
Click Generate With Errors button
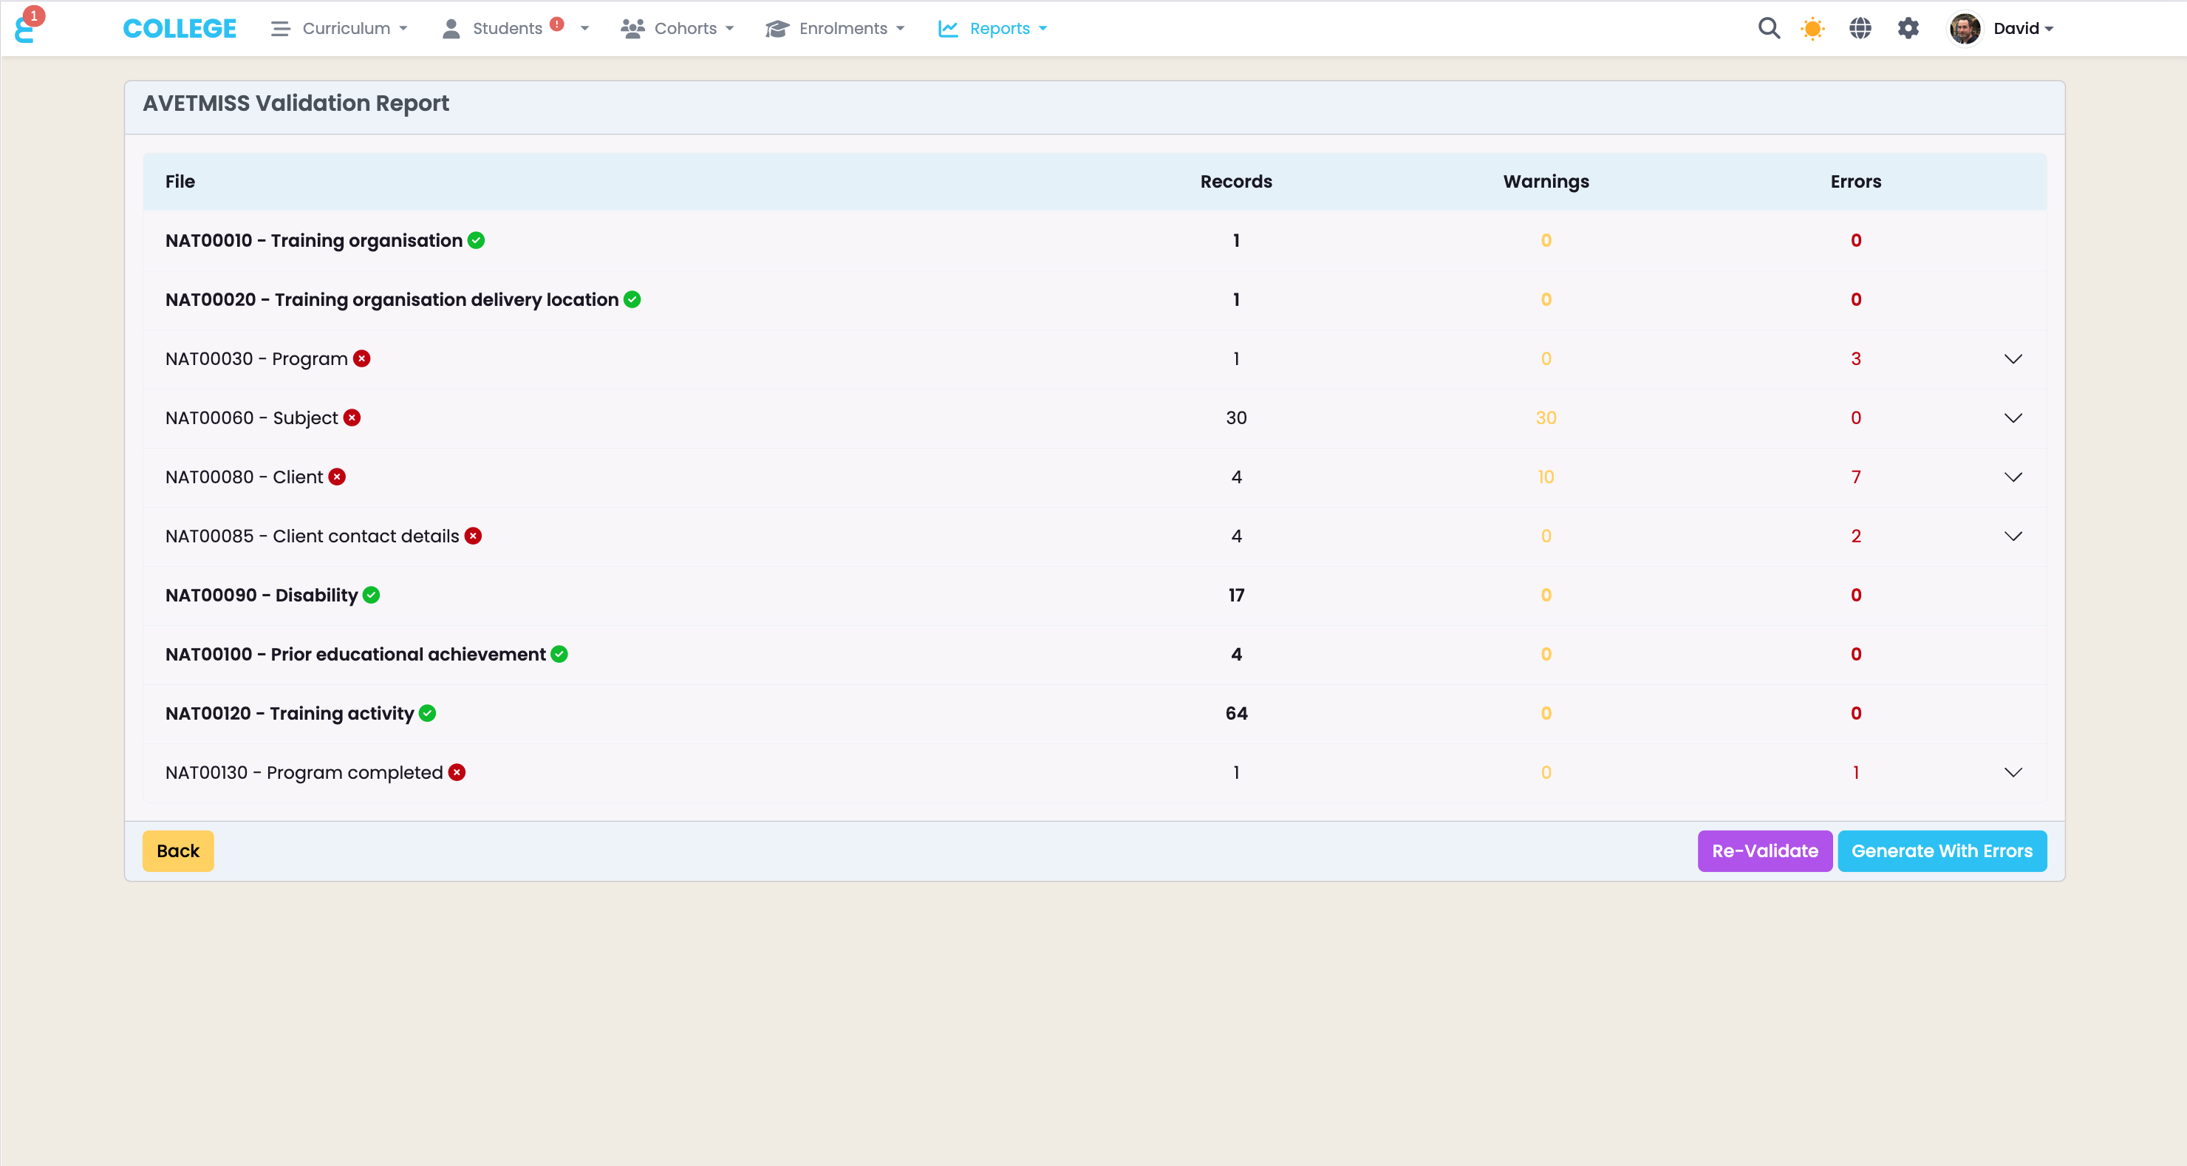click(x=1942, y=851)
